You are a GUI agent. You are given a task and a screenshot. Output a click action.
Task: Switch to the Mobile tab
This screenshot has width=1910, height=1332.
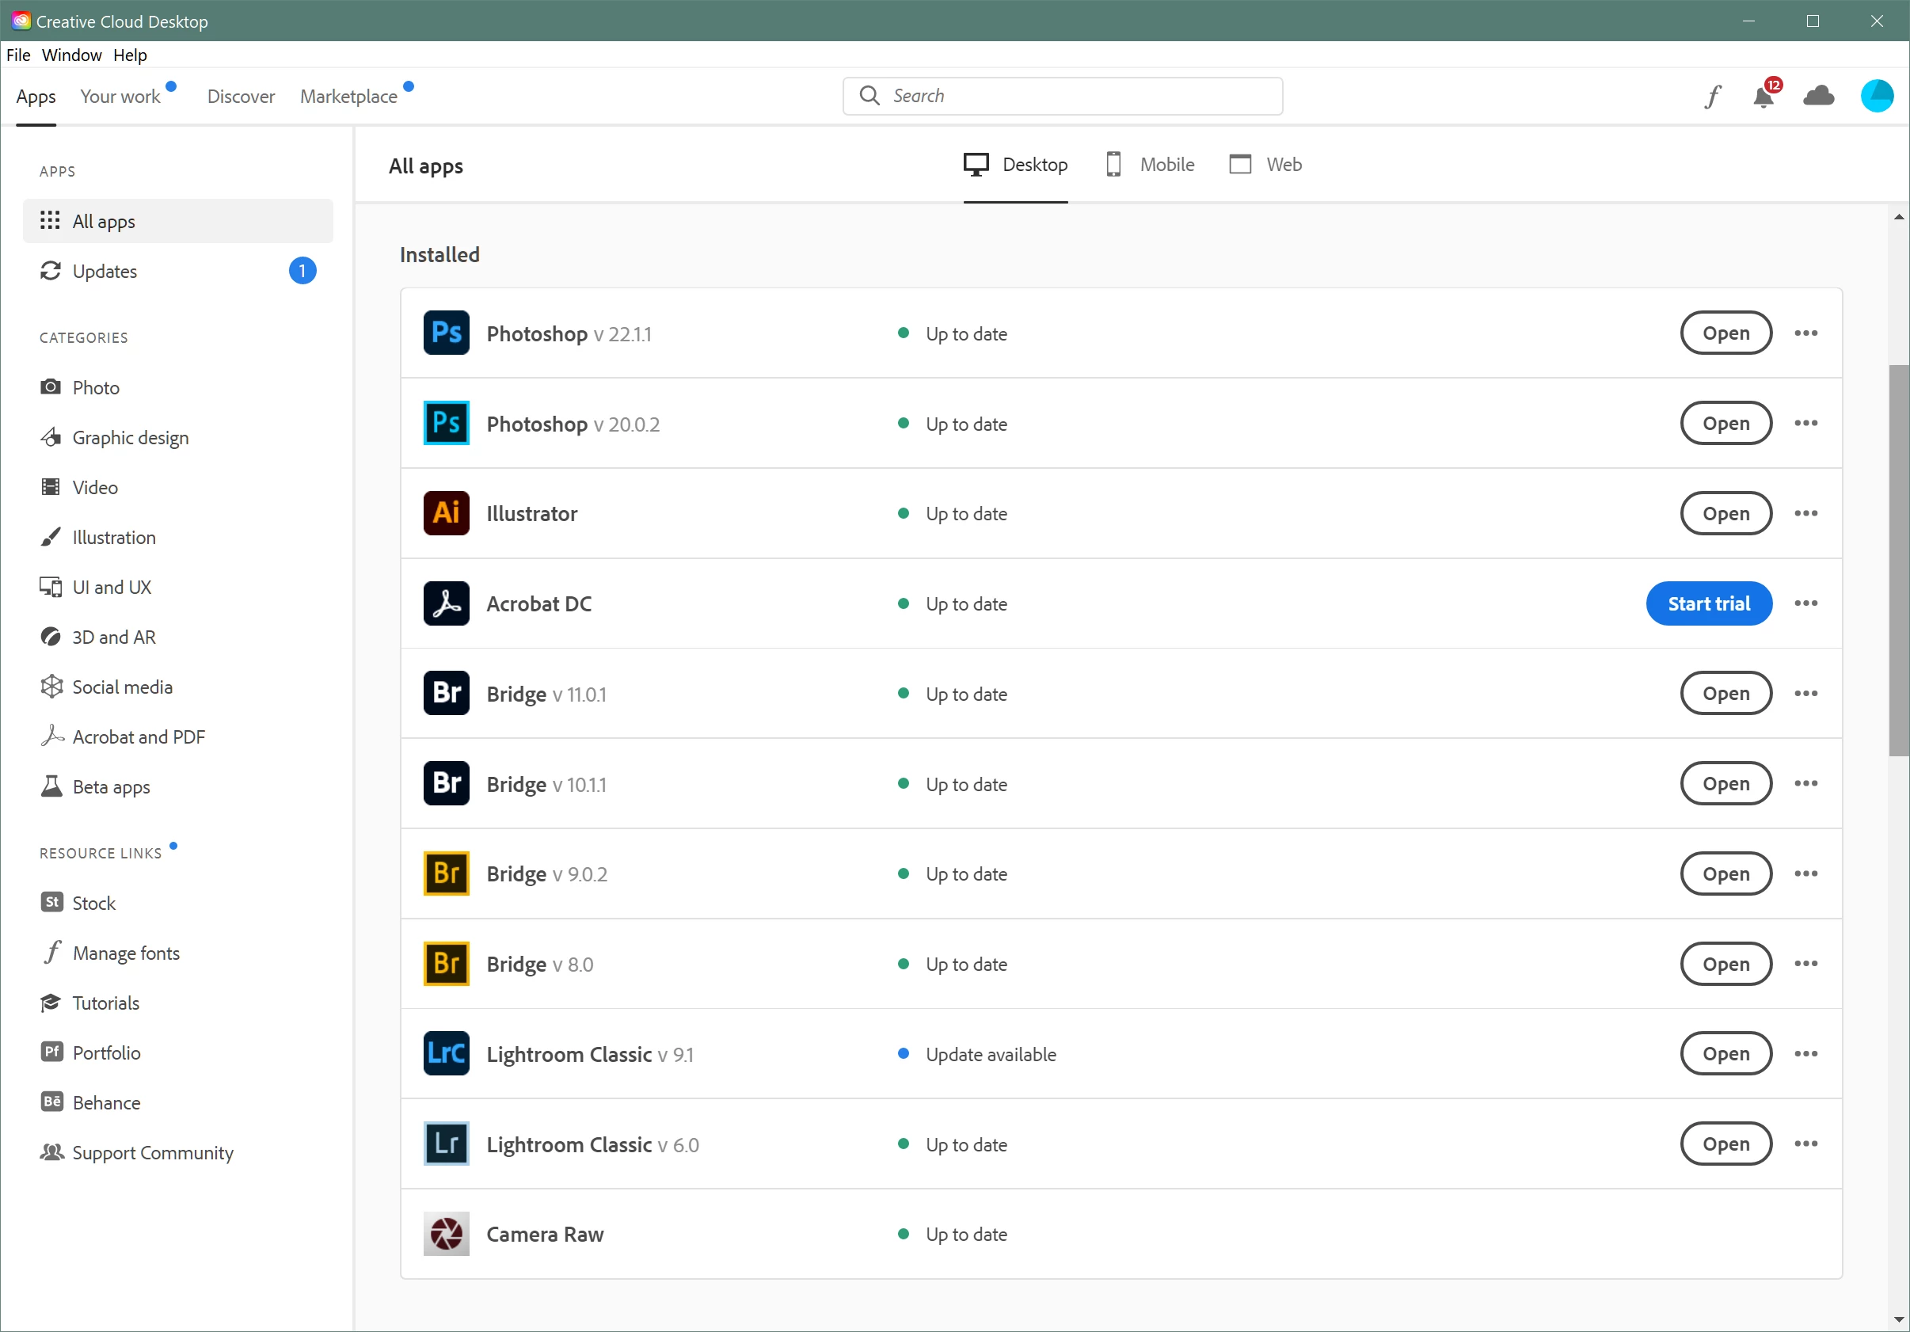(x=1151, y=165)
